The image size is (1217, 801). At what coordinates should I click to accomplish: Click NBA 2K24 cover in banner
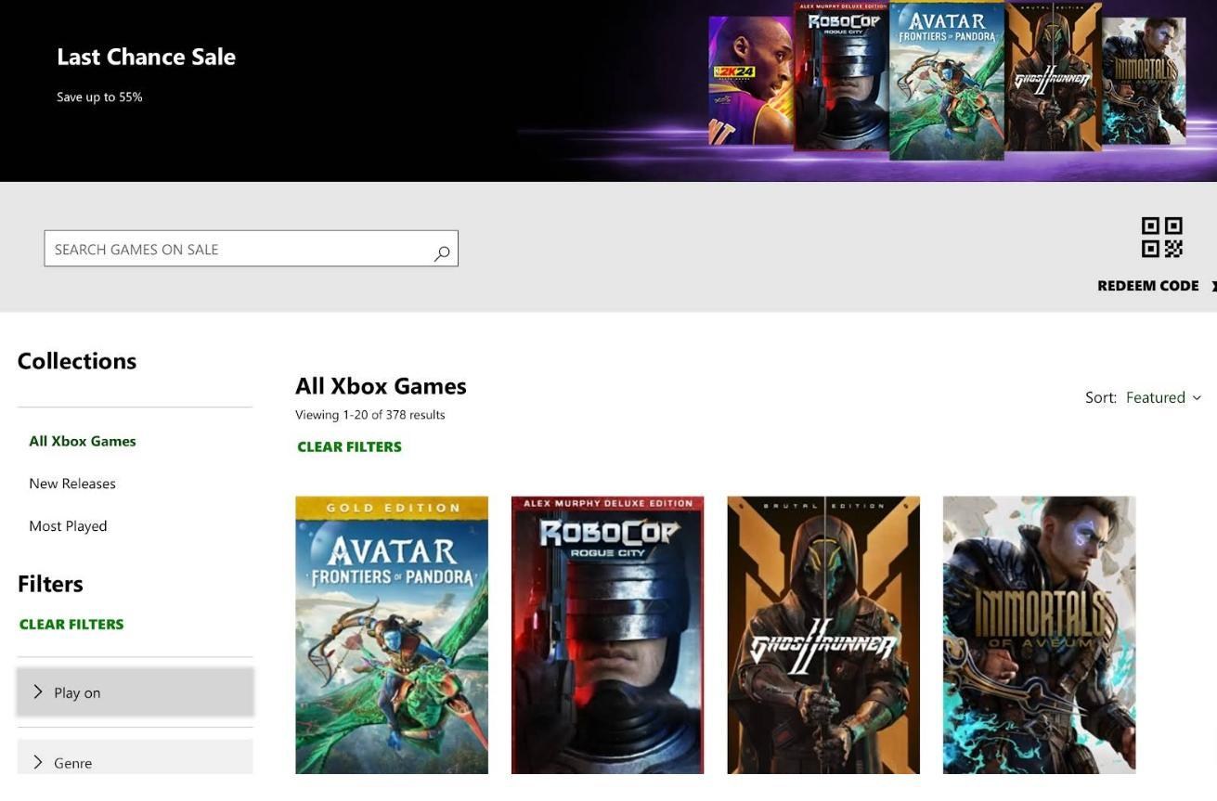[x=749, y=82]
